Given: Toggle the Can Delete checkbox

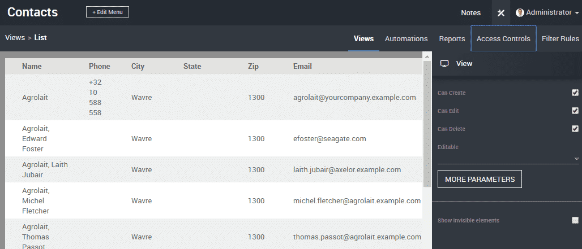Looking at the screenshot, I should pyautogui.click(x=575, y=129).
